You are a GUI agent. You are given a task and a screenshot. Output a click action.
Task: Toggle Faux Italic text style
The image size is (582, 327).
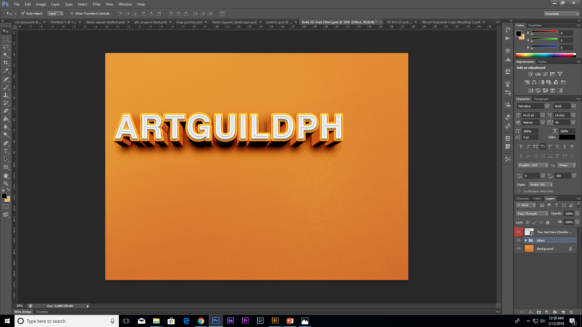tap(528, 146)
